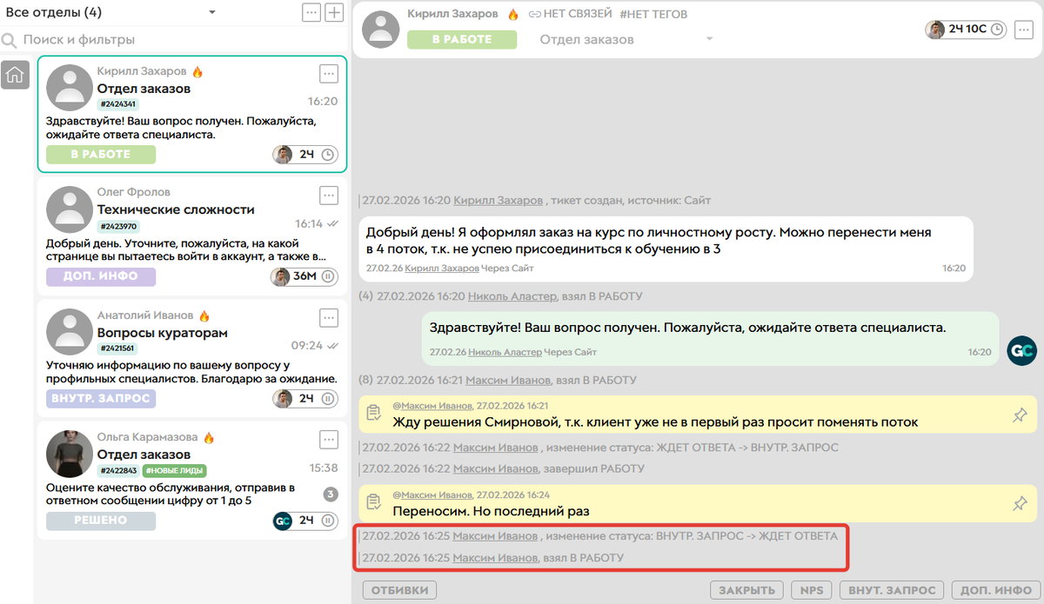This screenshot has width=1044, height=604.
Task: Focus the Поиск и фильтры search field
Action: [x=174, y=40]
